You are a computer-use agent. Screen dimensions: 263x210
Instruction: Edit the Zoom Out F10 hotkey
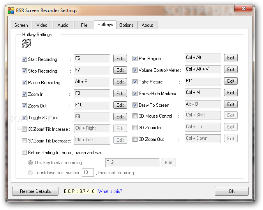[120, 105]
